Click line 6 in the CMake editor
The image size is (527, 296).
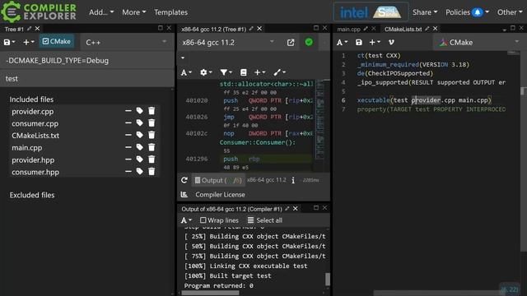click(424, 100)
